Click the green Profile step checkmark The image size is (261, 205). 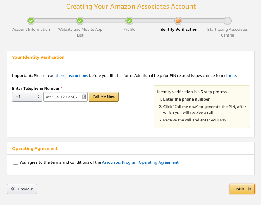(129, 21)
